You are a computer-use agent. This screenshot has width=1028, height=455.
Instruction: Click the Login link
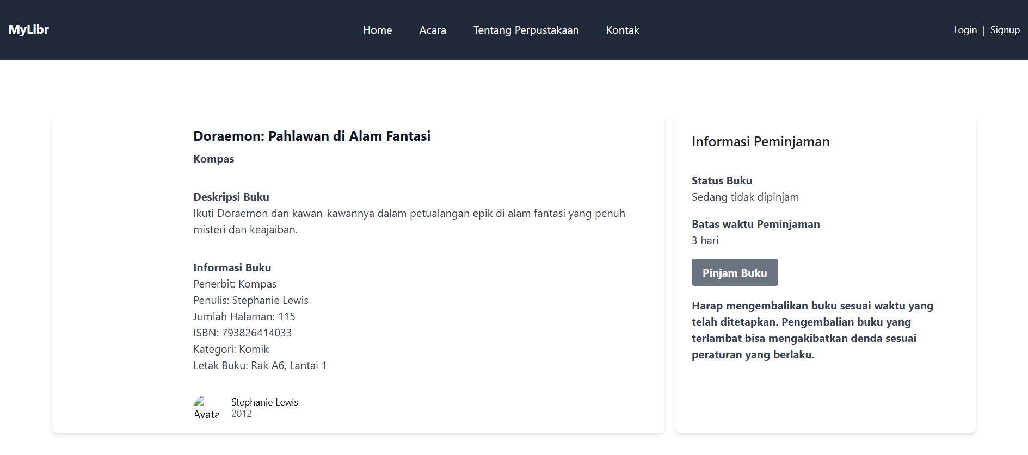pos(965,30)
